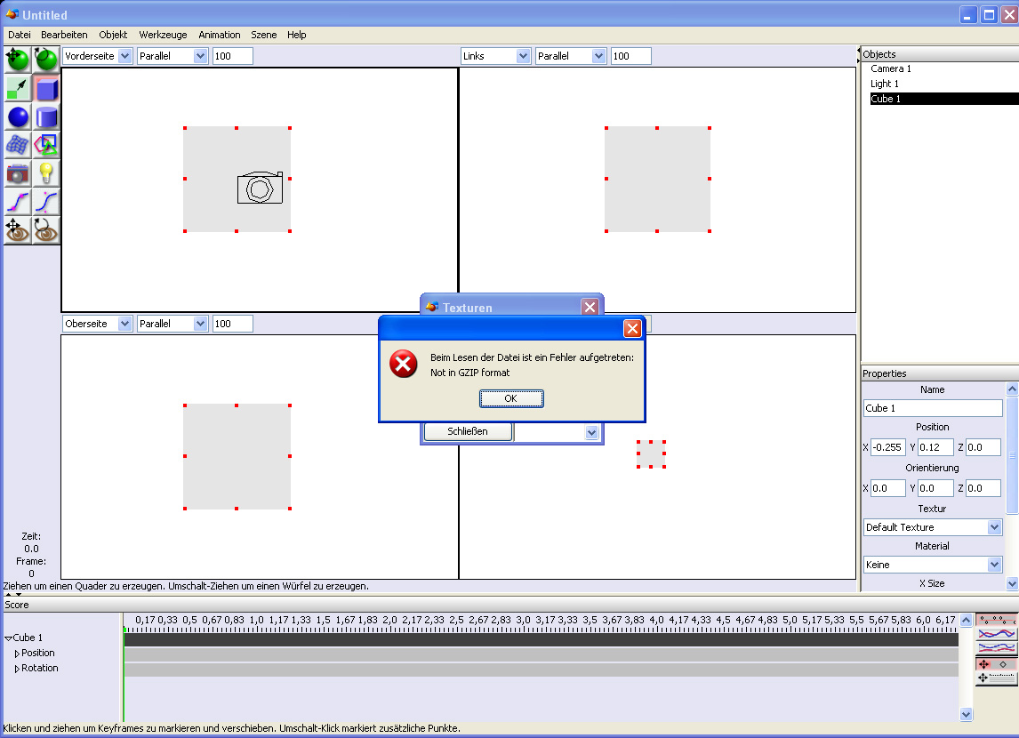Switch score to keyframe tracks mode
The height and width of the screenshot is (738, 1019).
[x=996, y=620]
